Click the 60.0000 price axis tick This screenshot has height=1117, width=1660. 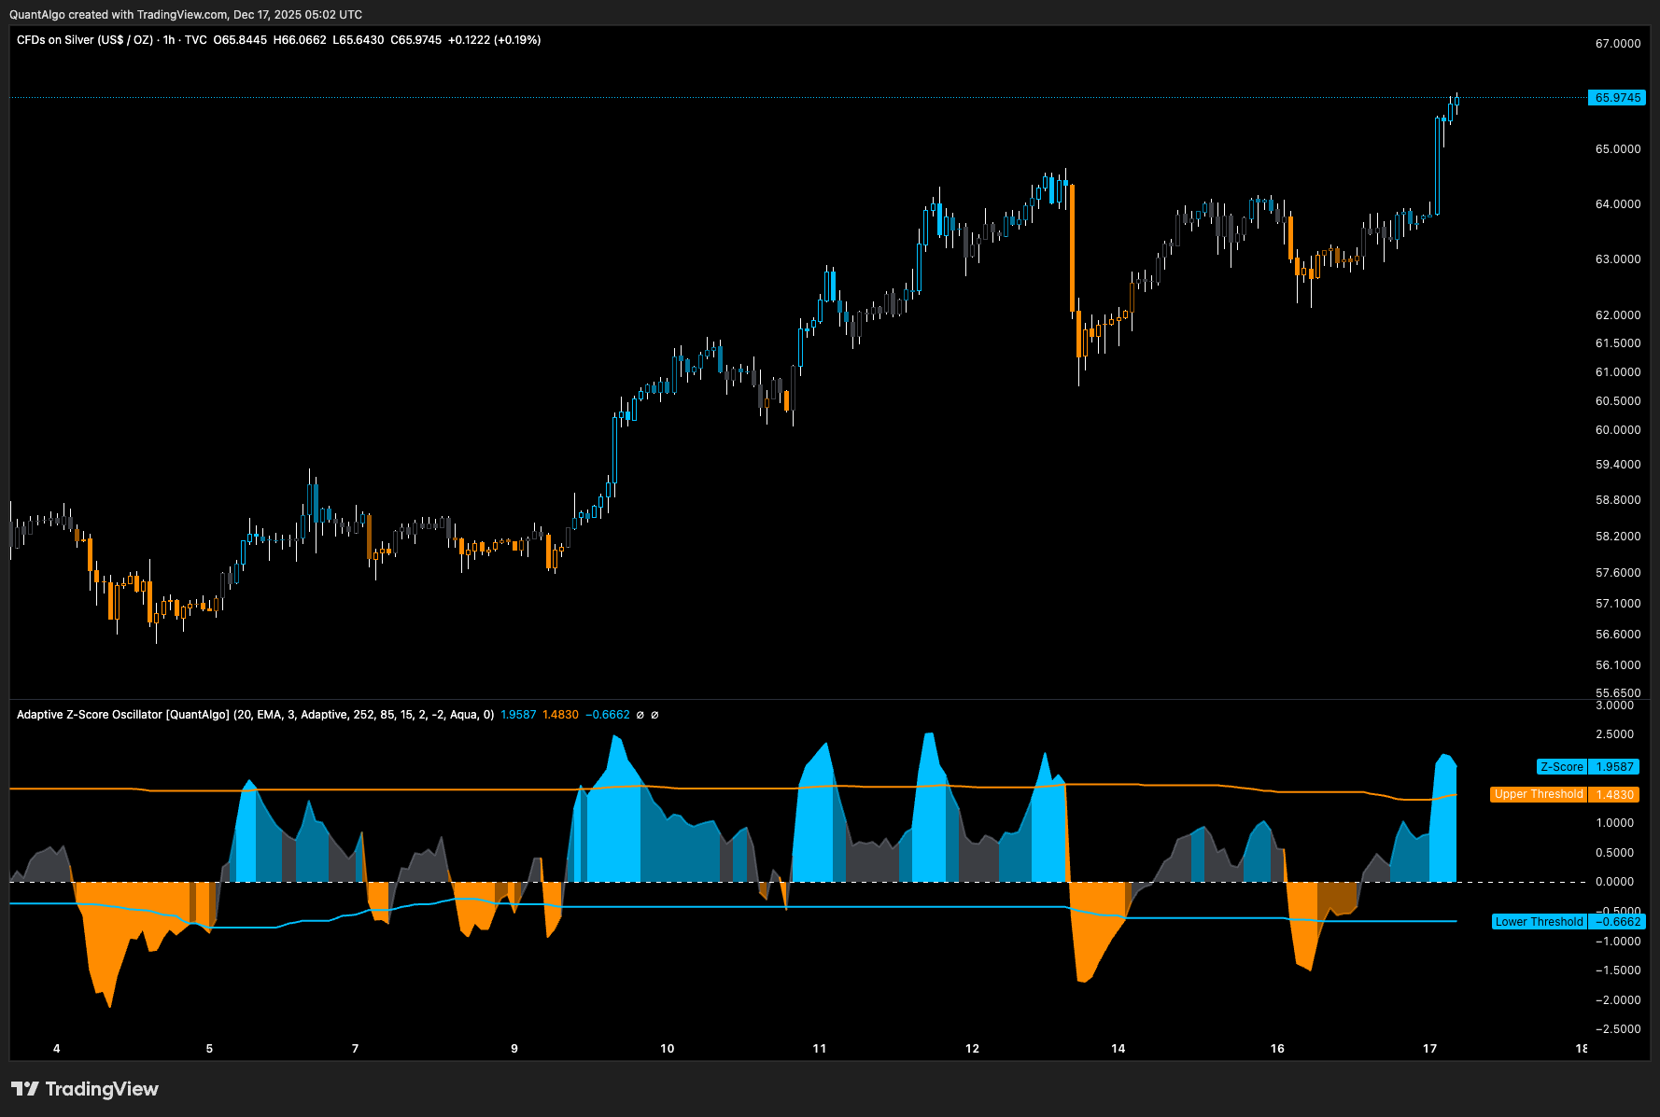click(1617, 430)
